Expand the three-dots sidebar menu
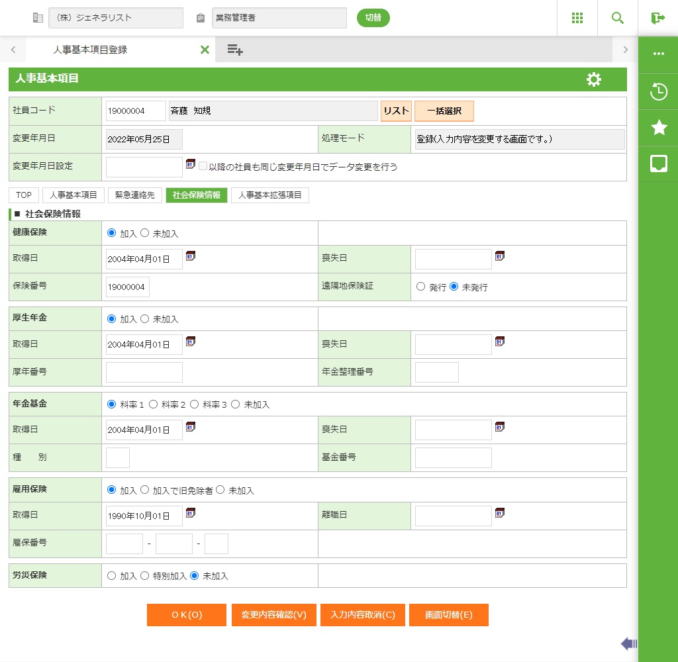 pos(658,54)
